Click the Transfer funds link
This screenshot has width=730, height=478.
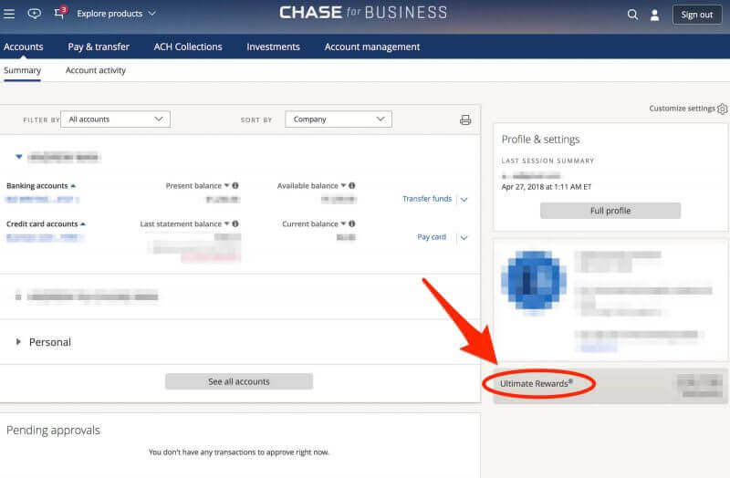[x=427, y=199]
